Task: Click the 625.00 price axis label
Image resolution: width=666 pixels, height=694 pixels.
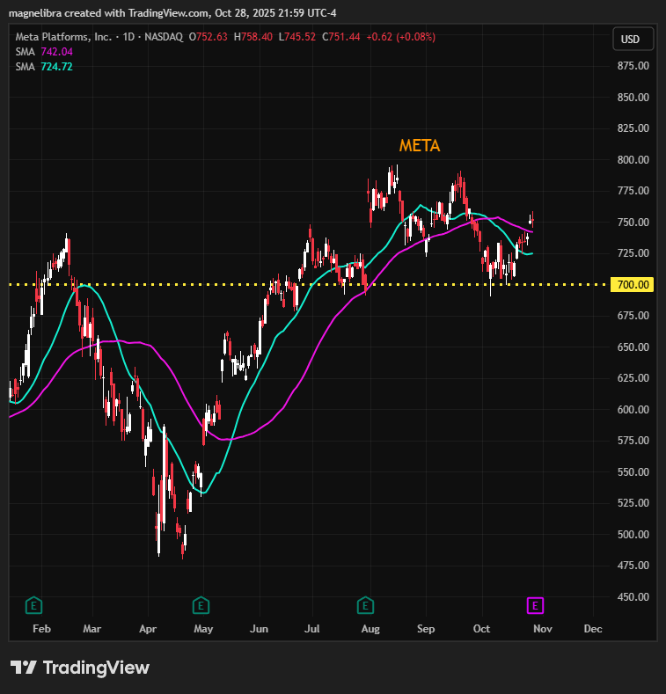Action: [633, 378]
